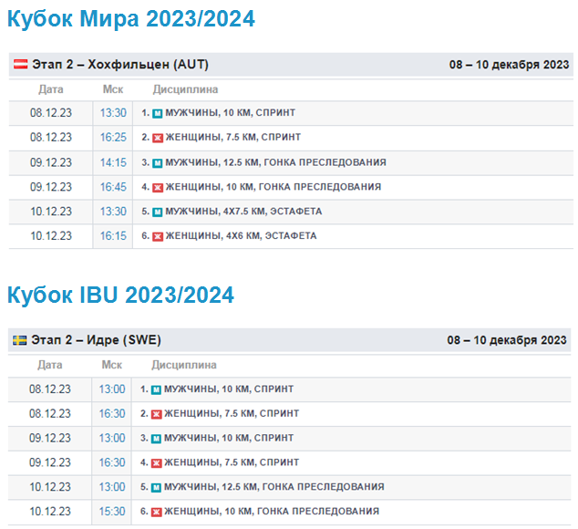Select Idre race 3 МУЖЧИНЫ, 10 КМ, СПРИНТ
Screen dimensions: 578x529
pos(229,439)
